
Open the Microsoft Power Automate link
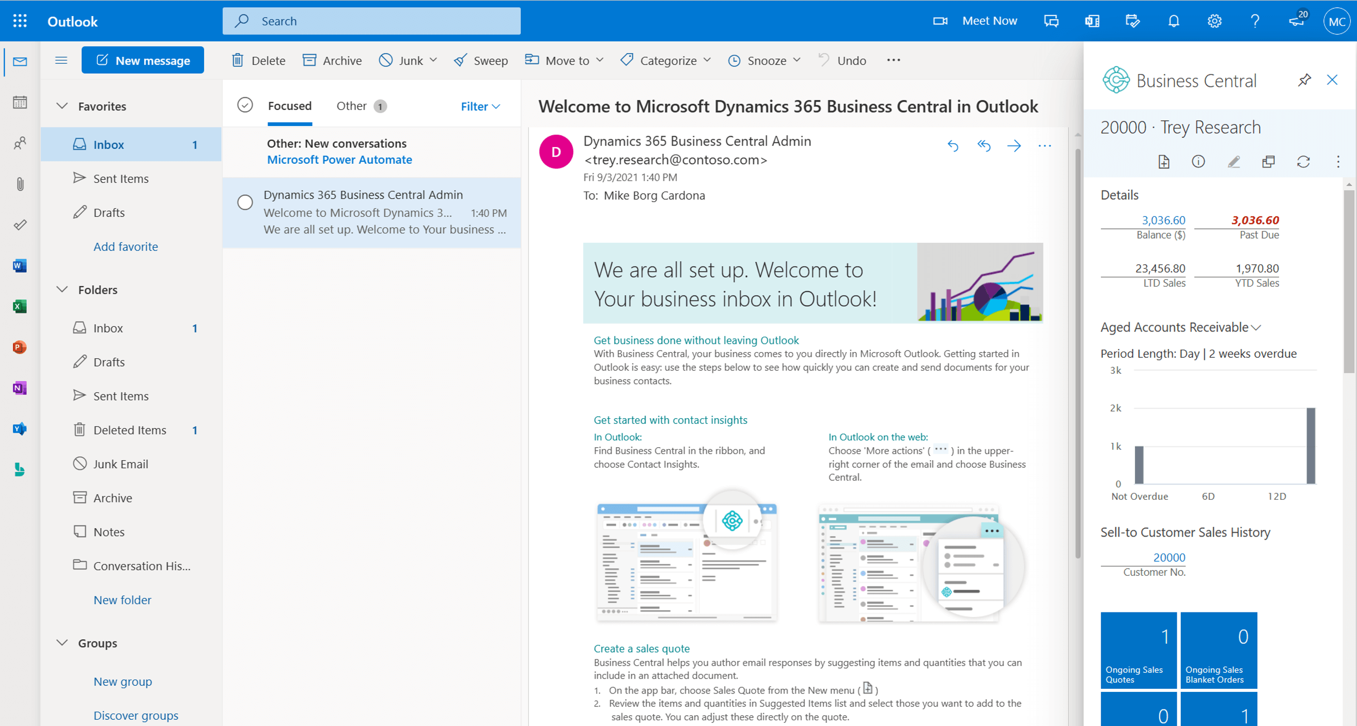coord(339,160)
